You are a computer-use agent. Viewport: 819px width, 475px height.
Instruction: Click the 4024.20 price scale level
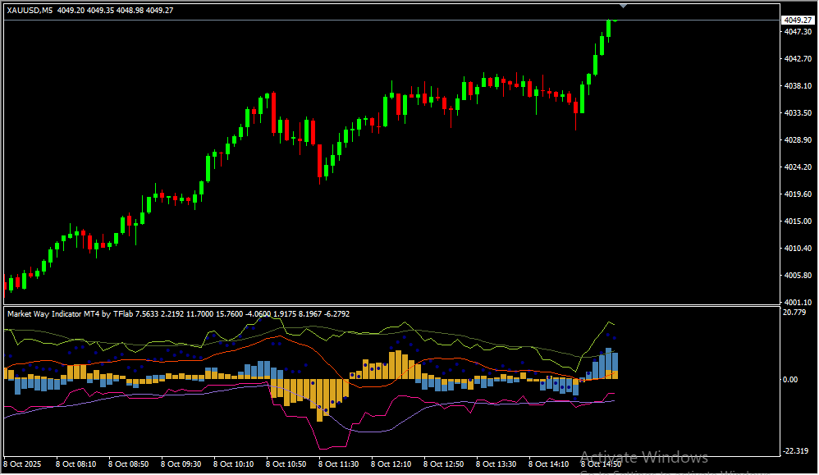(x=796, y=167)
